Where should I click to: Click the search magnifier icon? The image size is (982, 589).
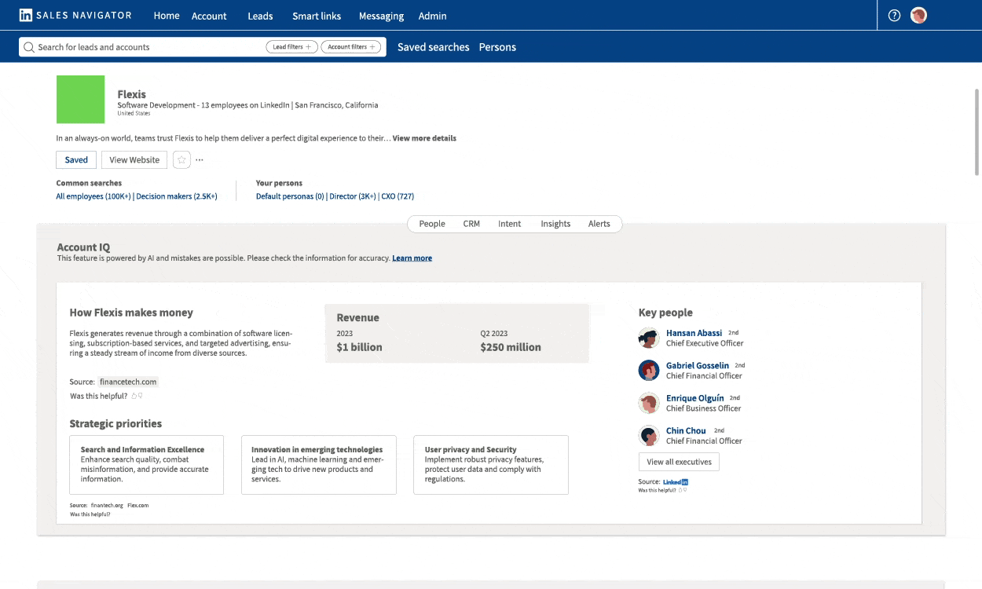29,47
